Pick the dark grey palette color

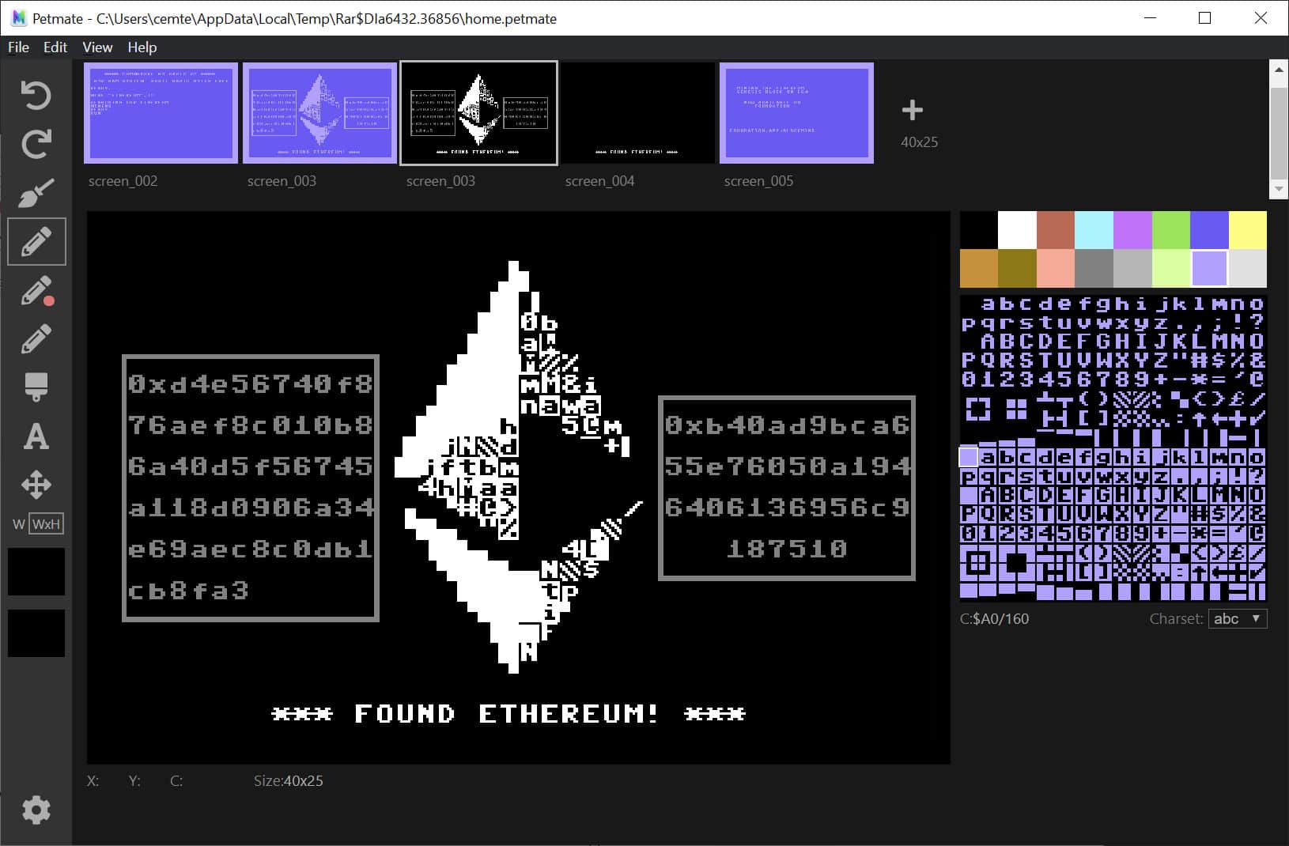pyautogui.click(x=1094, y=268)
